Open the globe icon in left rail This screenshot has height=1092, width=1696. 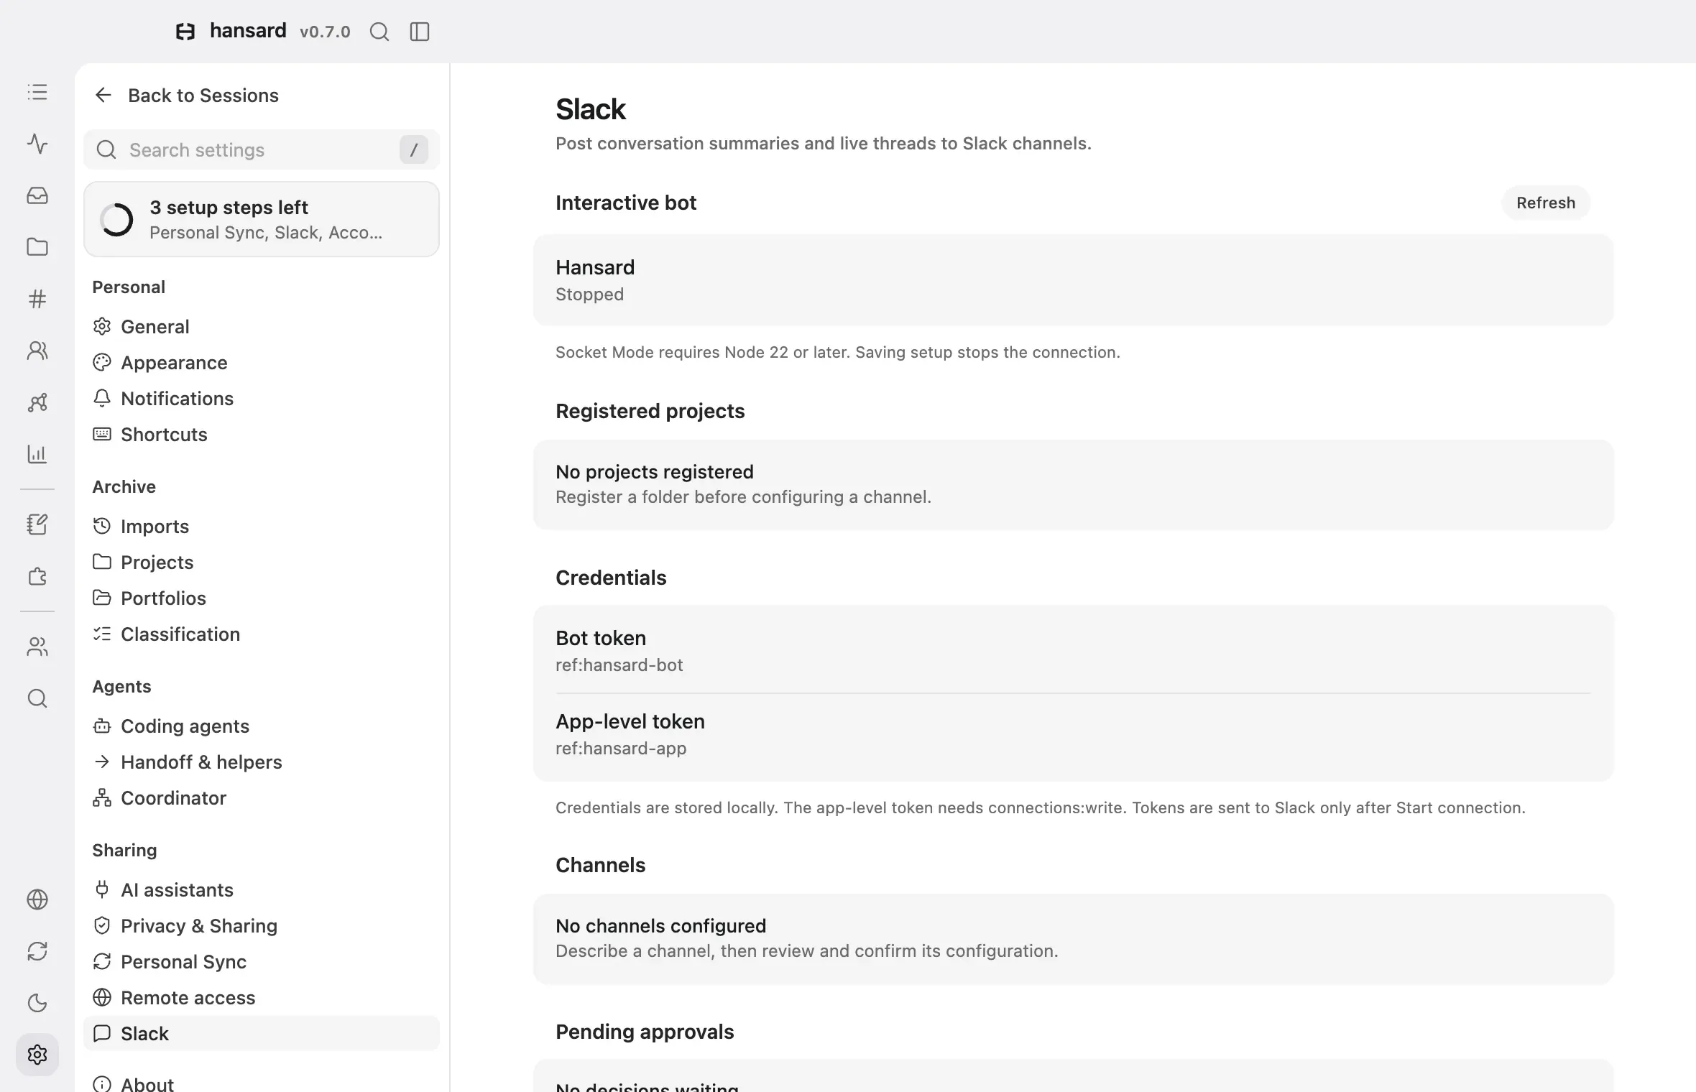(37, 899)
